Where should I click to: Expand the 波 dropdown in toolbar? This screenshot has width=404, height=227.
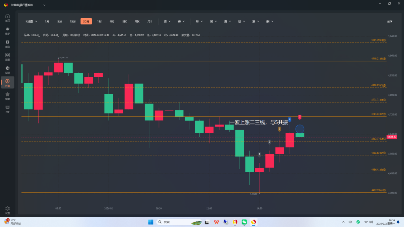pos(167,21)
